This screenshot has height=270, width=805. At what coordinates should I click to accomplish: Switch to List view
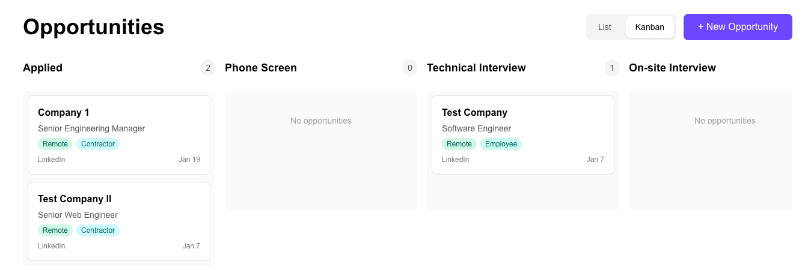pyautogui.click(x=605, y=27)
